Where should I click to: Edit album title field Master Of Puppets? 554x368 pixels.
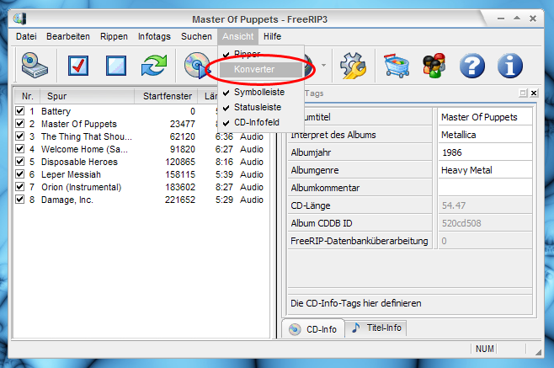point(485,117)
